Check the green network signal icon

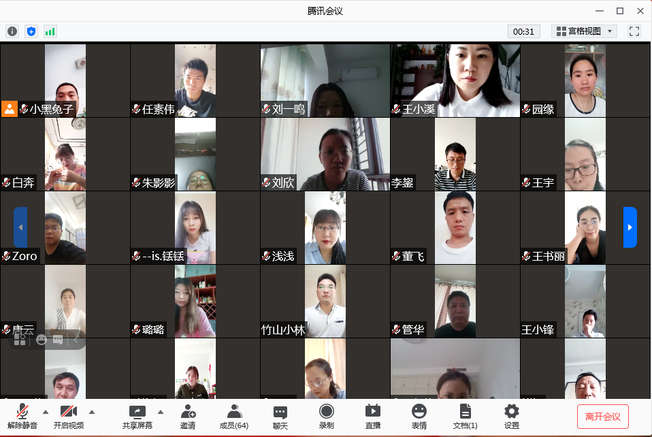pyautogui.click(x=50, y=31)
